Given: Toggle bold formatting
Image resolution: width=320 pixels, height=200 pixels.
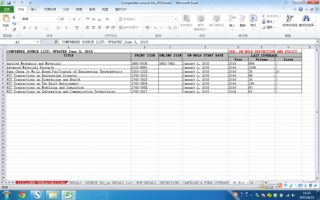Looking at the screenshot, I should (x=24, y=28).
